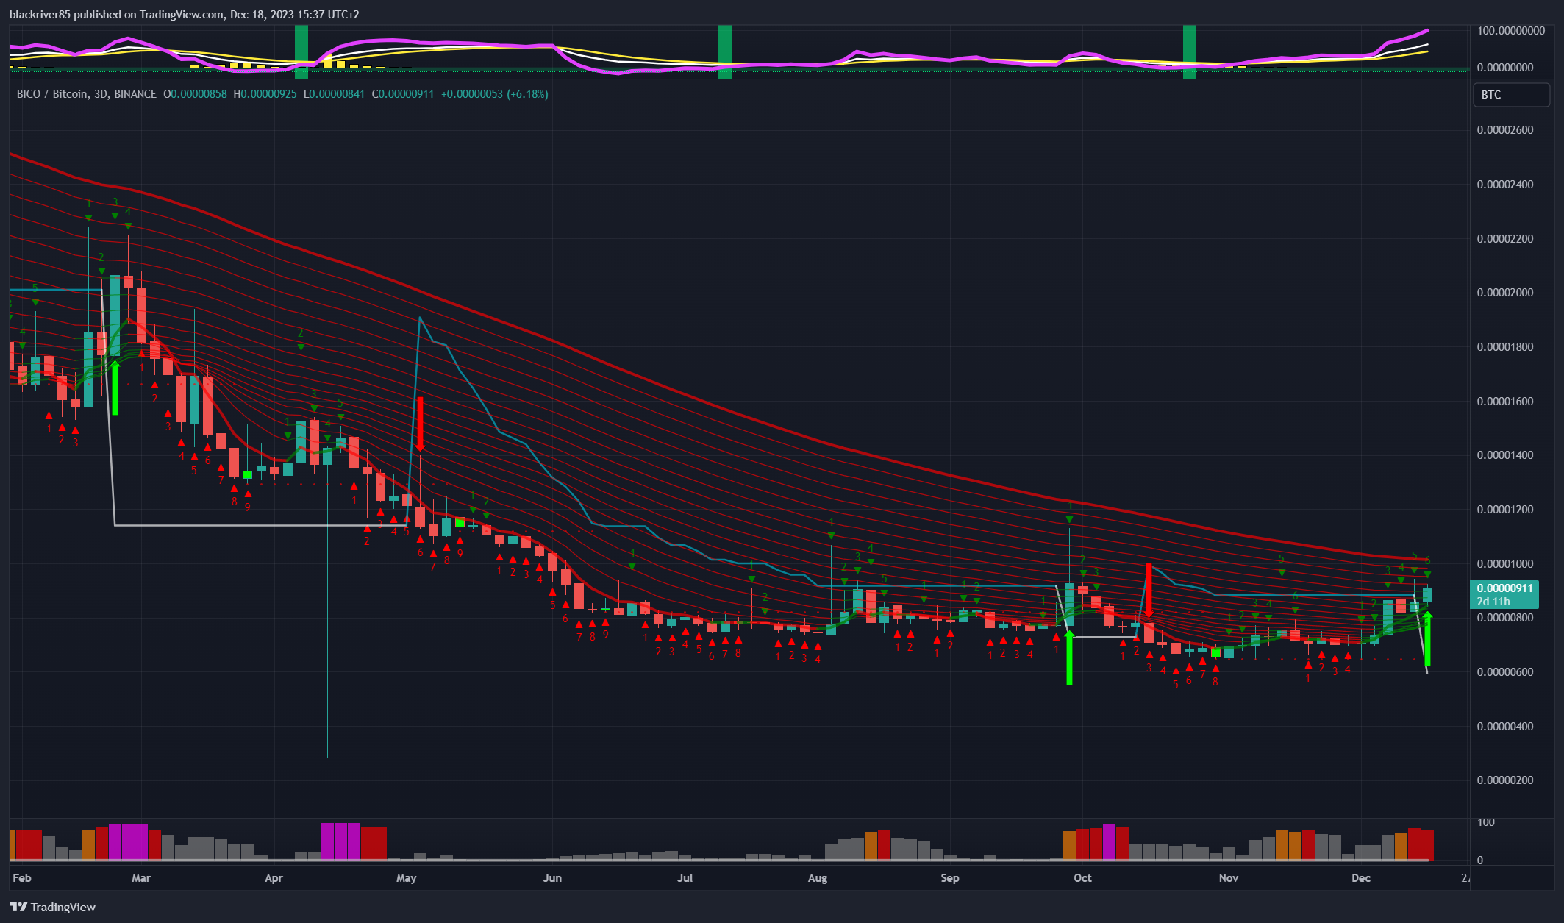Click the red down arrow signal in mid-October
This screenshot has height=923, width=1564.
click(x=1149, y=590)
